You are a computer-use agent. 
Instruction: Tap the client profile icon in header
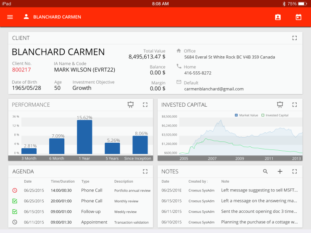click(26, 17)
